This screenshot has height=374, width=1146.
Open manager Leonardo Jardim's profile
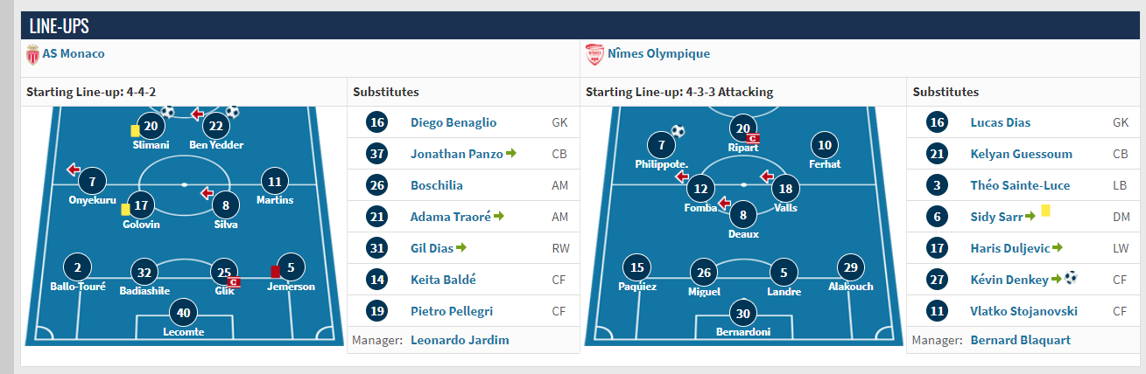coord(460,340)
